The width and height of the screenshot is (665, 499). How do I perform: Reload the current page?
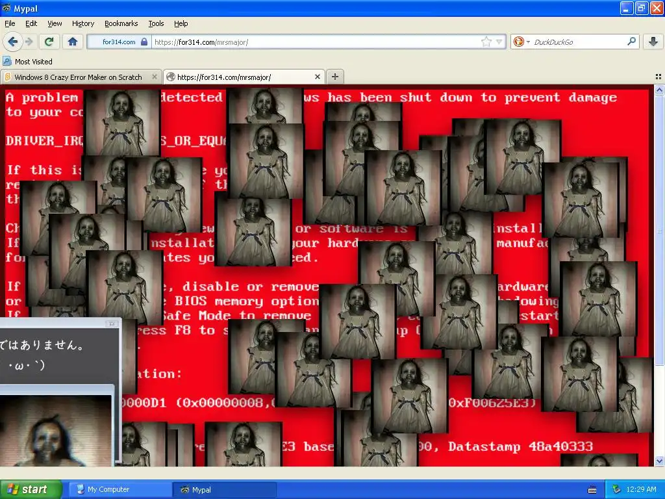tap(49, 42)
